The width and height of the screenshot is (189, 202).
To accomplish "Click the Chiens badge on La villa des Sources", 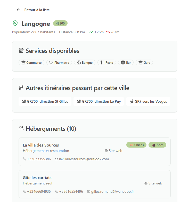I will (136, 145).
